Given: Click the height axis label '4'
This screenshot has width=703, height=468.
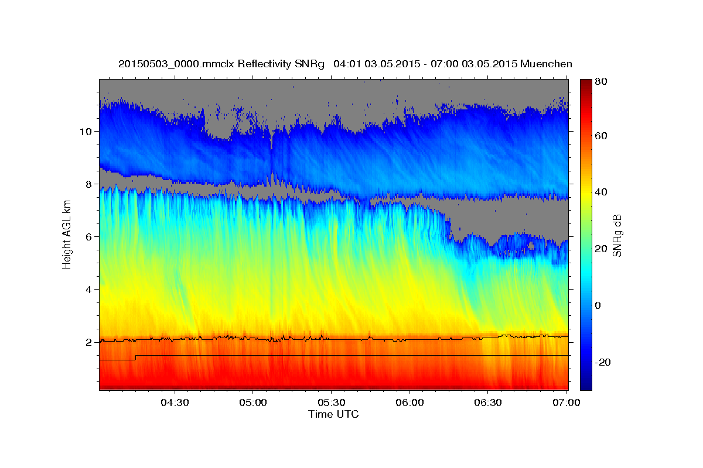Looking at the screenshot, I should 88,289.
